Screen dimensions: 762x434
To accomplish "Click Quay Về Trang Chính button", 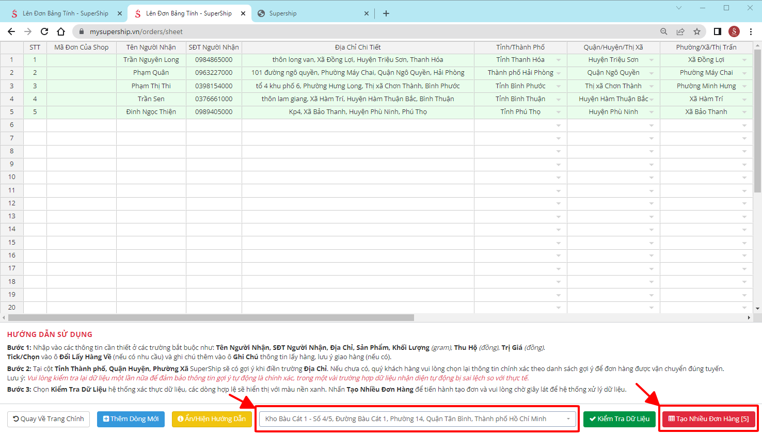I will click(x=49, y=419).
